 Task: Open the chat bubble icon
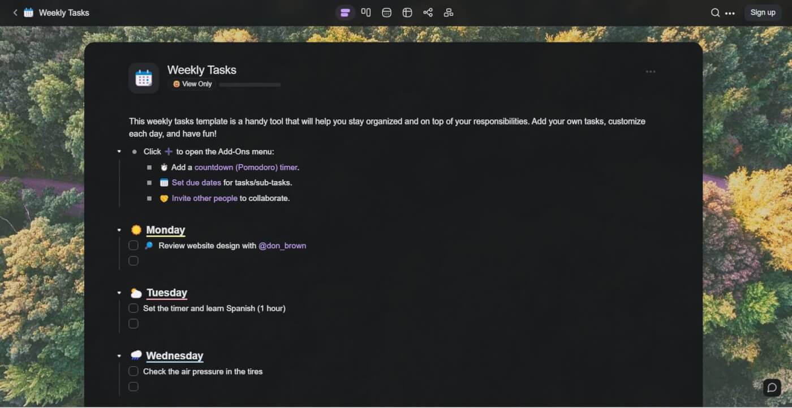click(x=772, y=388)
